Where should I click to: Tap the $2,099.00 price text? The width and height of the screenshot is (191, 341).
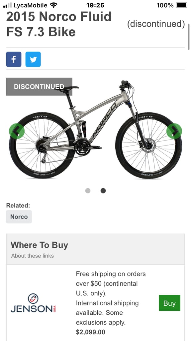[x=90, y=332]
